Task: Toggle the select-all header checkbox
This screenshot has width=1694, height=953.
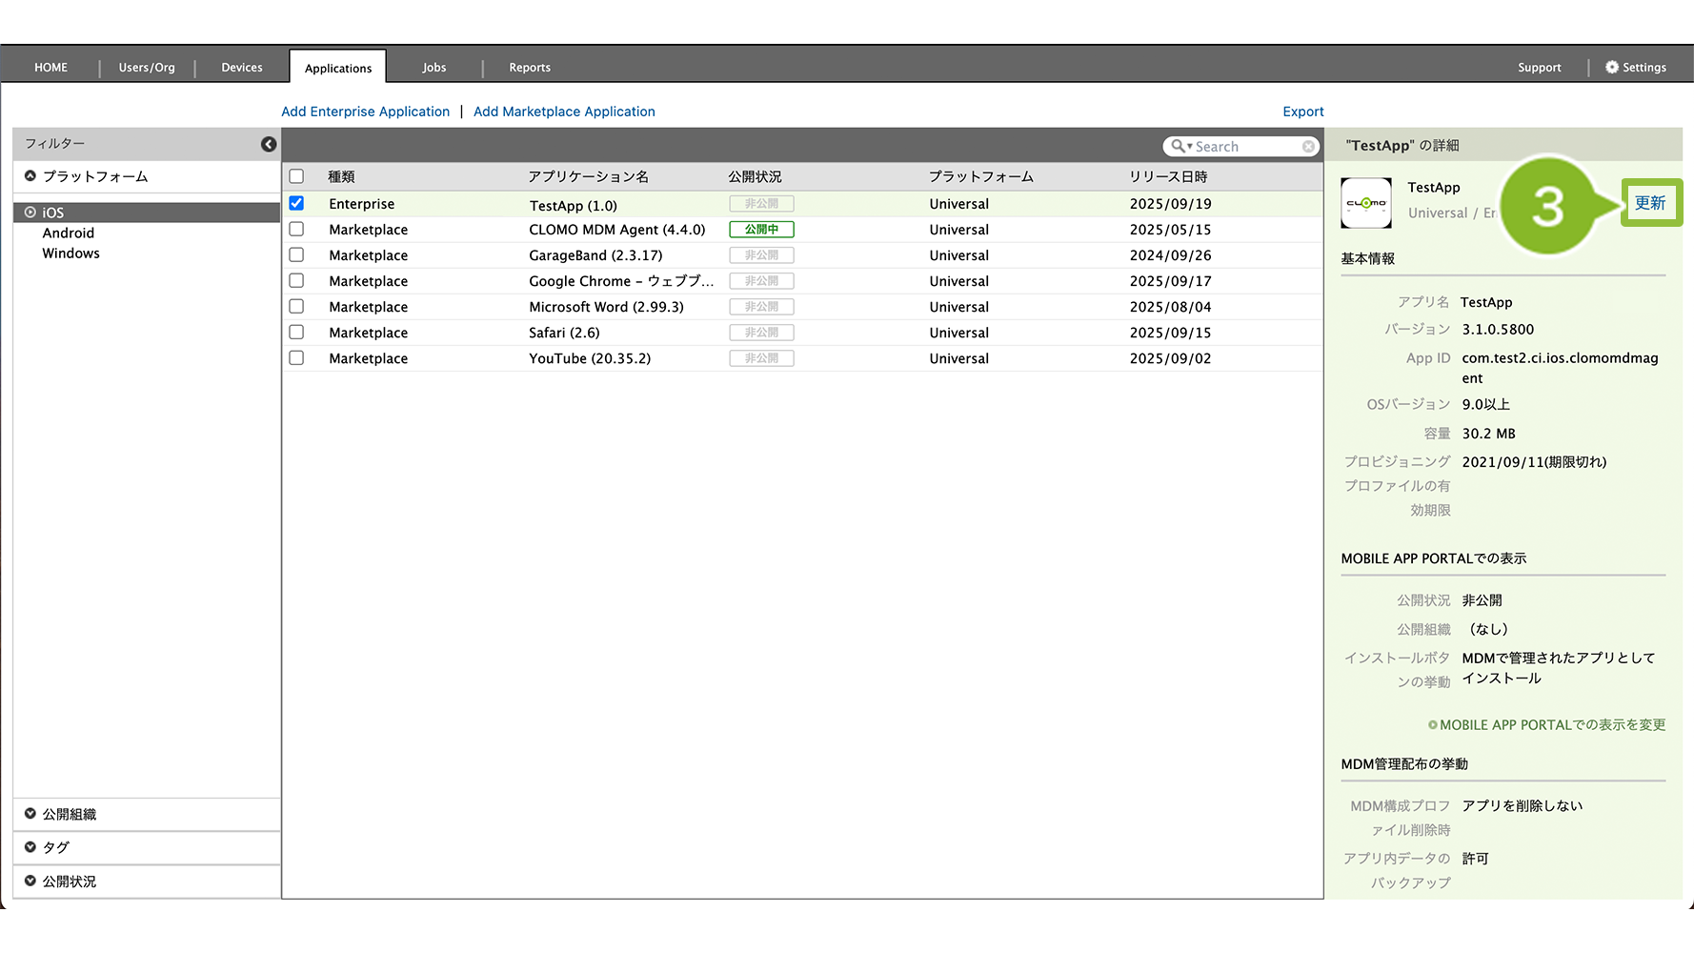Action: [296, 176]
